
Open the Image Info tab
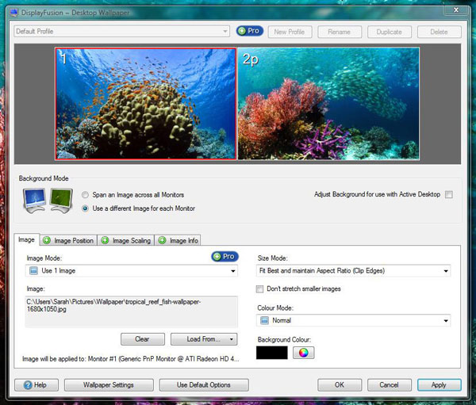(178, 241)
